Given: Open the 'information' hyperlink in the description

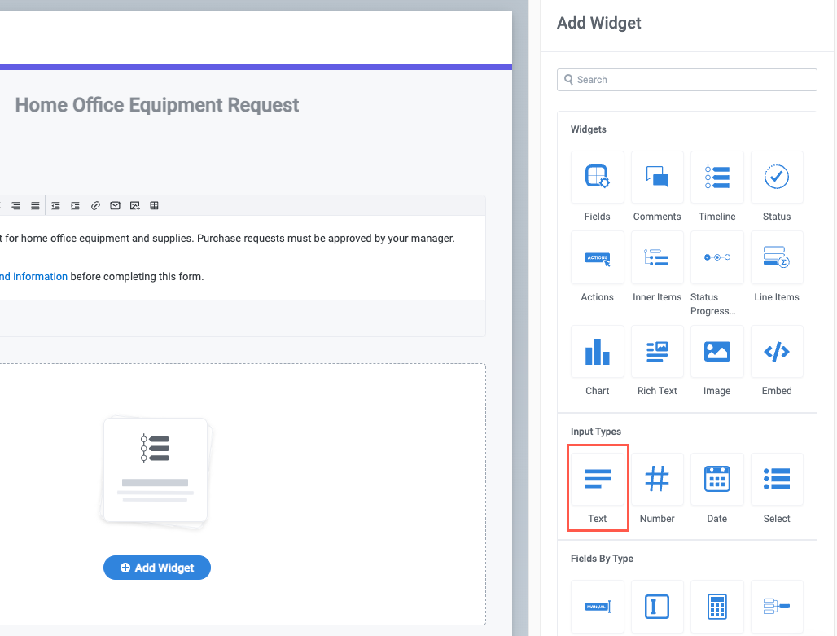Looking at the screenshot, I should coord(41,276).
